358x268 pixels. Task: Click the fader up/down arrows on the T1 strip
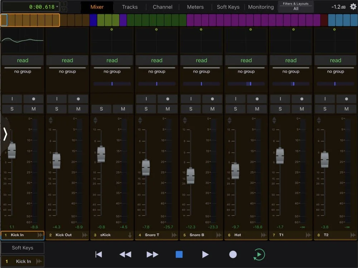pos(274,120)
